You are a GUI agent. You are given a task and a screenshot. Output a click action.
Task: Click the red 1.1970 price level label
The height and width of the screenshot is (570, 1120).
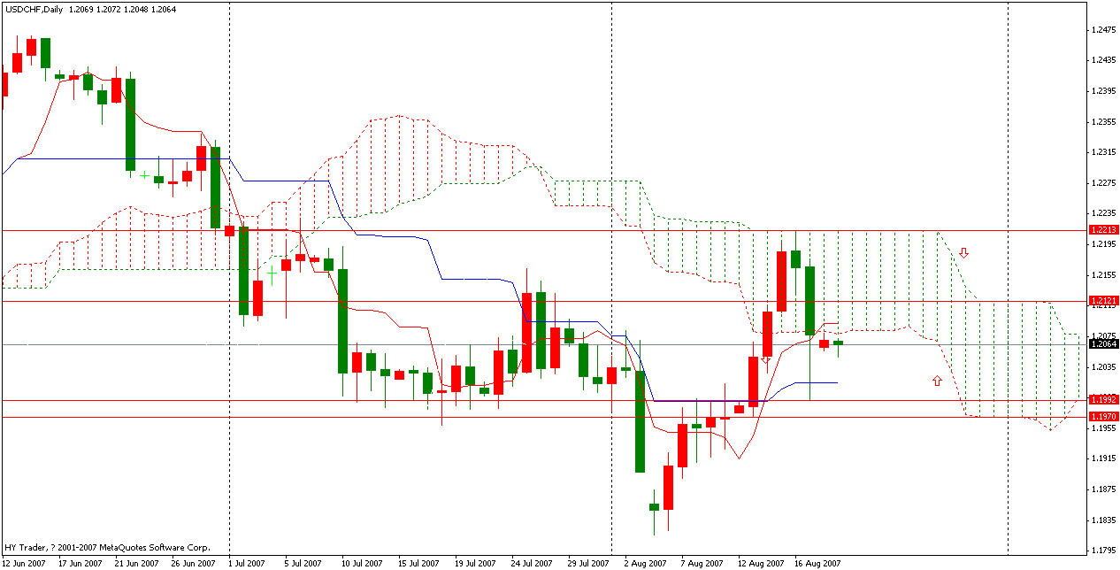point(1104,417)
